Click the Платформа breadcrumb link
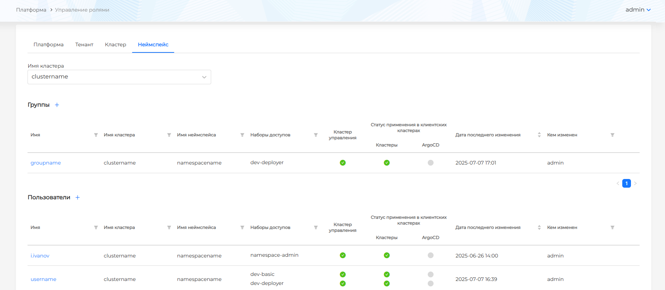The width and height of the screenshot is (665, 290). coord(31,10)
